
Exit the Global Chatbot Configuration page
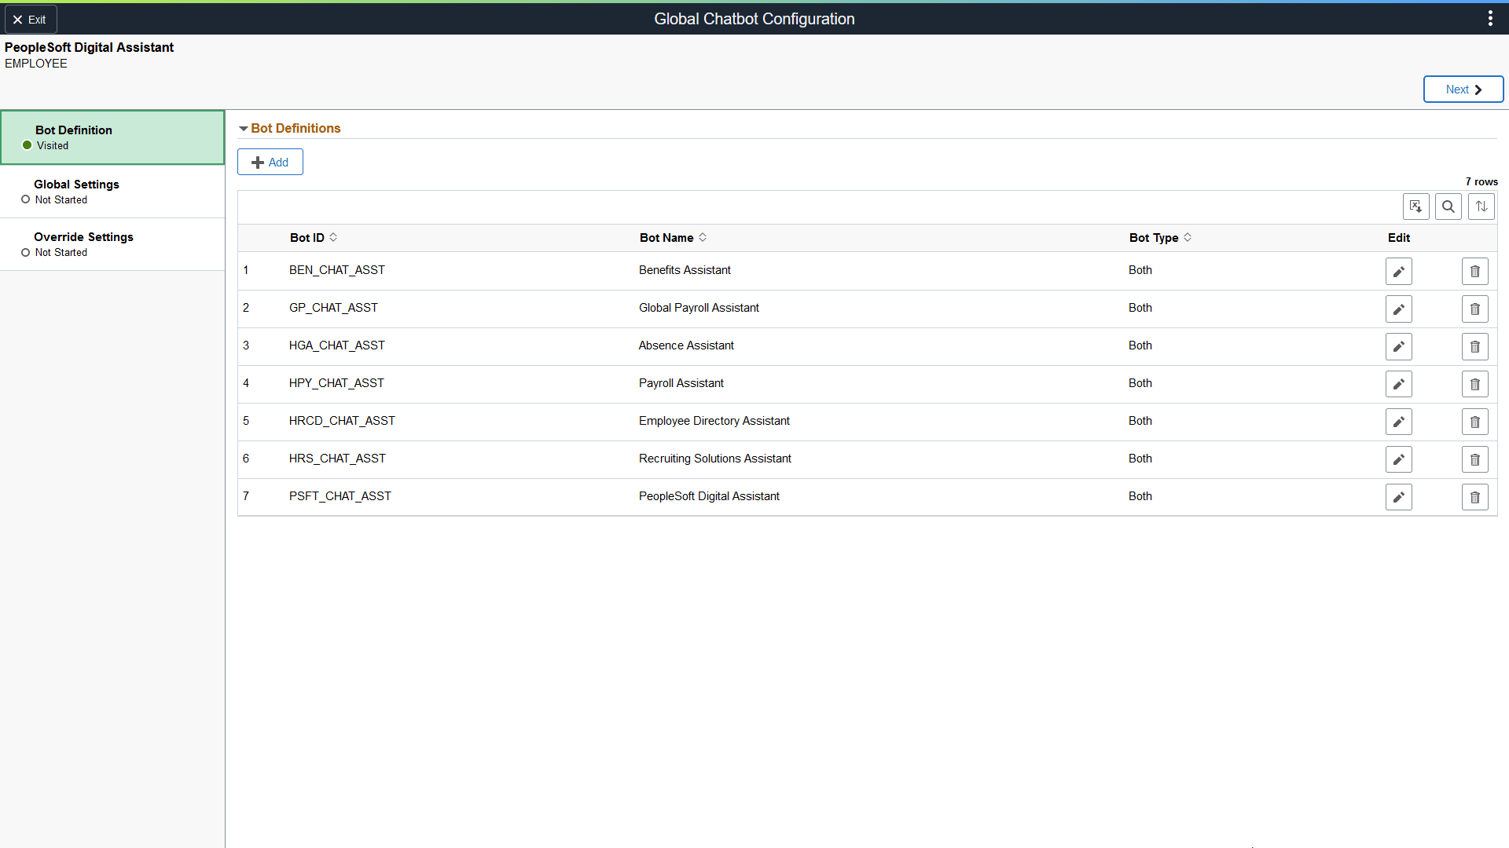tap(31, 19)
